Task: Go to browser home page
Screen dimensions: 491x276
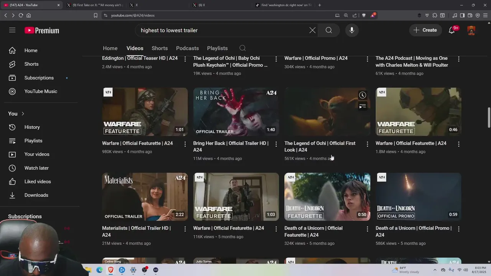Action: 28,15
